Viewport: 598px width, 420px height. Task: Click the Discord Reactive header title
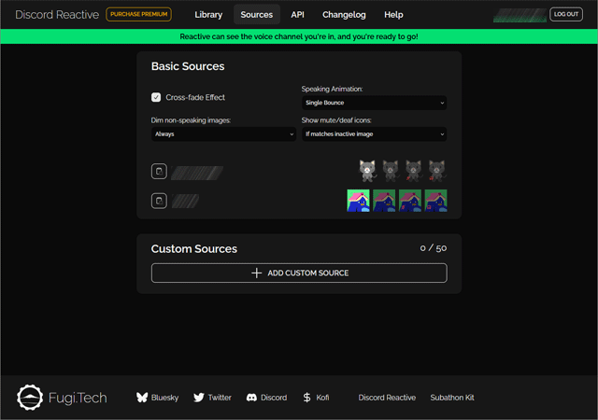coord(57,15)
